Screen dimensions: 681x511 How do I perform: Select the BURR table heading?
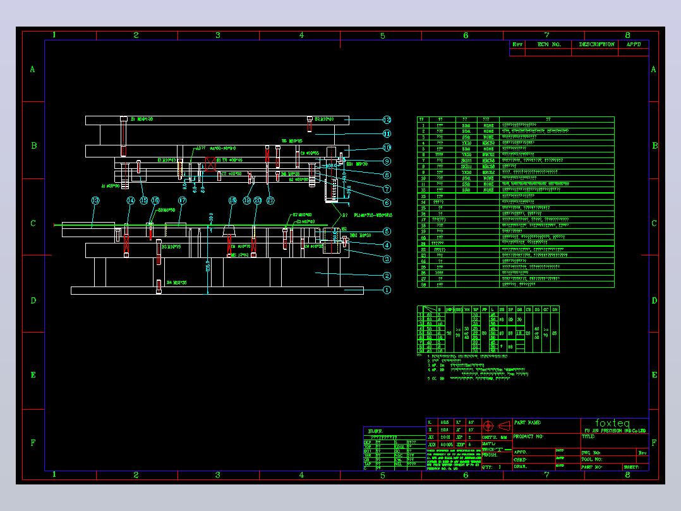(376, 431)
